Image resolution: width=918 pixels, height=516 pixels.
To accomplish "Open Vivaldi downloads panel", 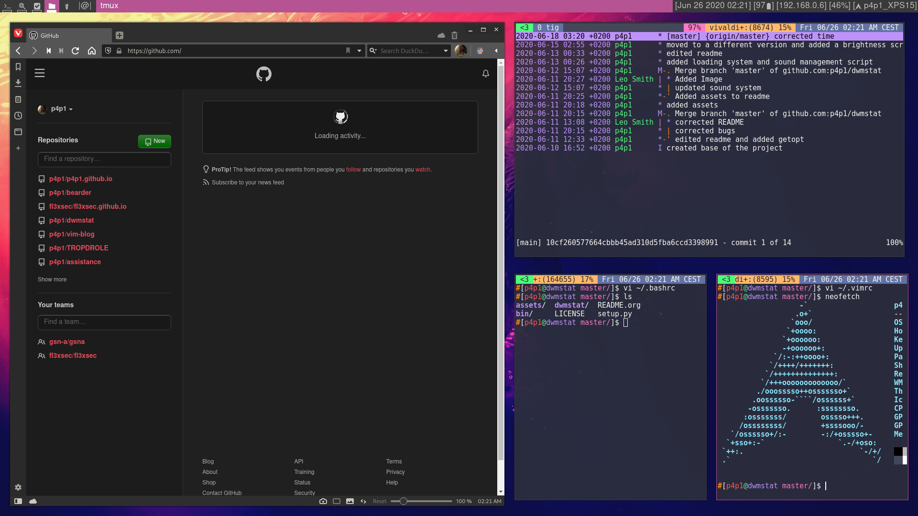I will point(18,83).
